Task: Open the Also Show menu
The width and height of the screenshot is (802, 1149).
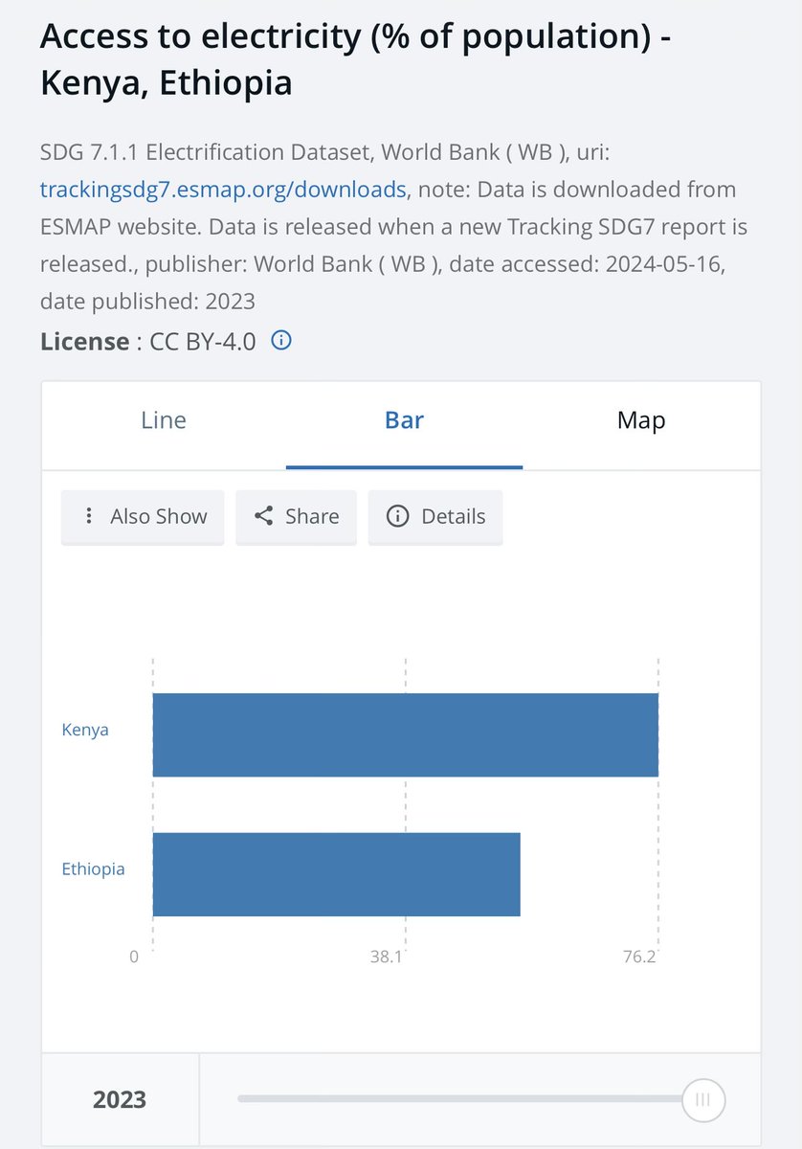Action: click(x=143, y=517)
